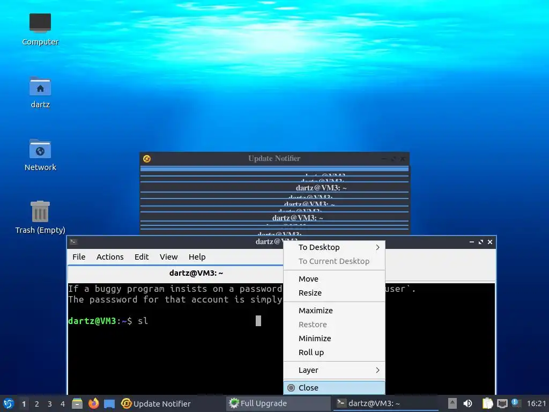Activate the Full Upgrade taskbar entry
The image size is (549, 412).
click(x=278, y=403)
